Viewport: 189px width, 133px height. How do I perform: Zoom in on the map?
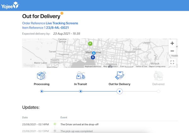pyautogui.click(x=172, y=43)
